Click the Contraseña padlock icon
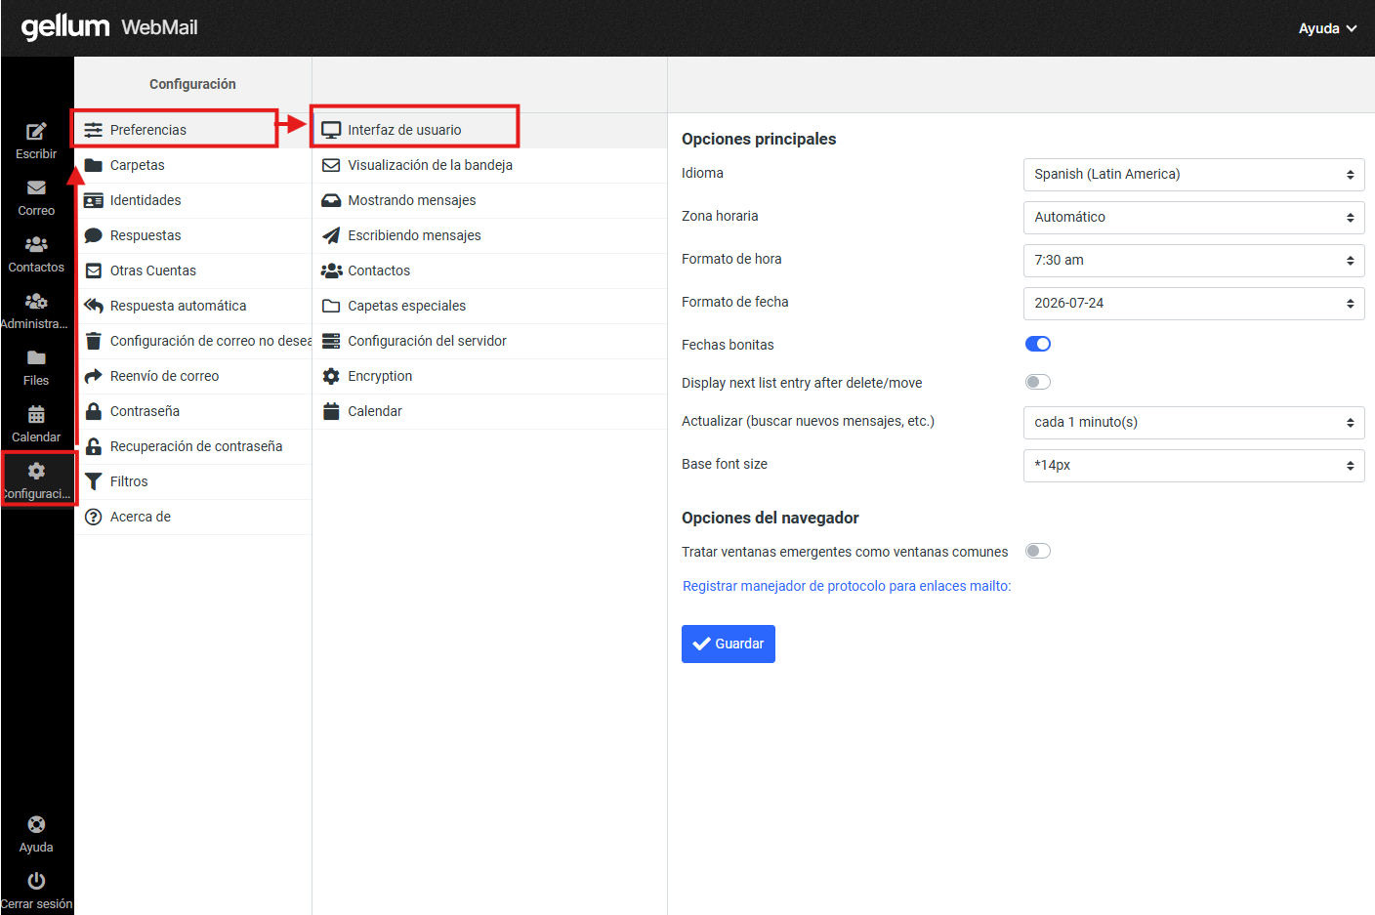The image size is (1375, 915). 94,411
